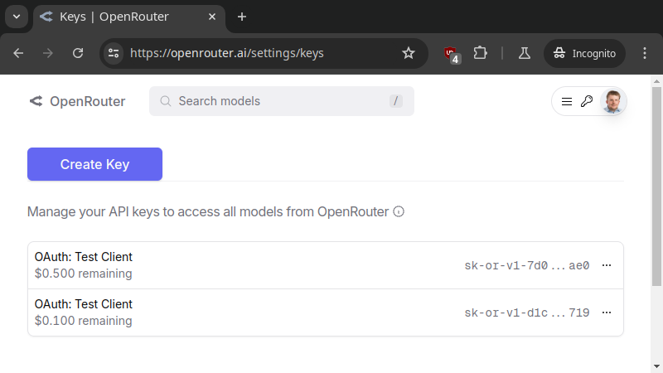Open options for key ending ae0
This screenshot has width=663, height=373.
pyautogui.click(x=606, y=265)
